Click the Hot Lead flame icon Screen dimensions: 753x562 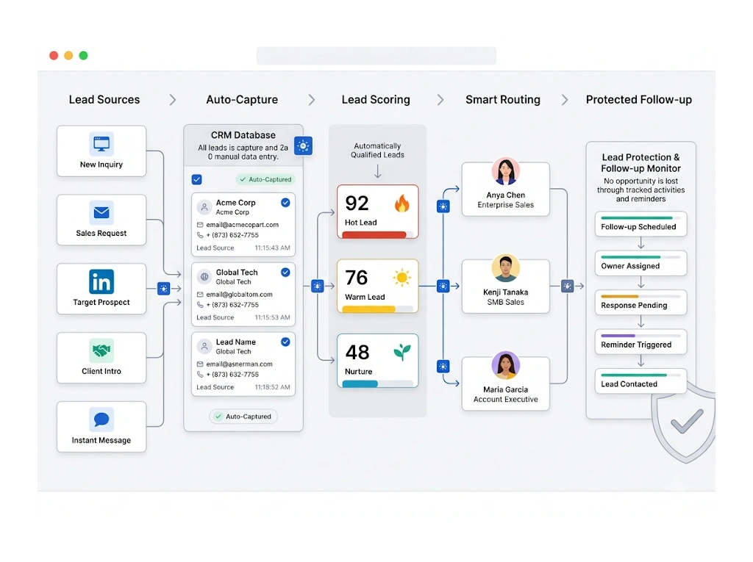pos(402,203)
